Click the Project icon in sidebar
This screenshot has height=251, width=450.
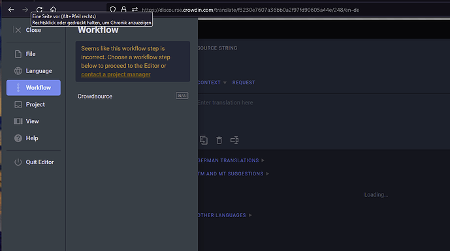click(18, 104)
